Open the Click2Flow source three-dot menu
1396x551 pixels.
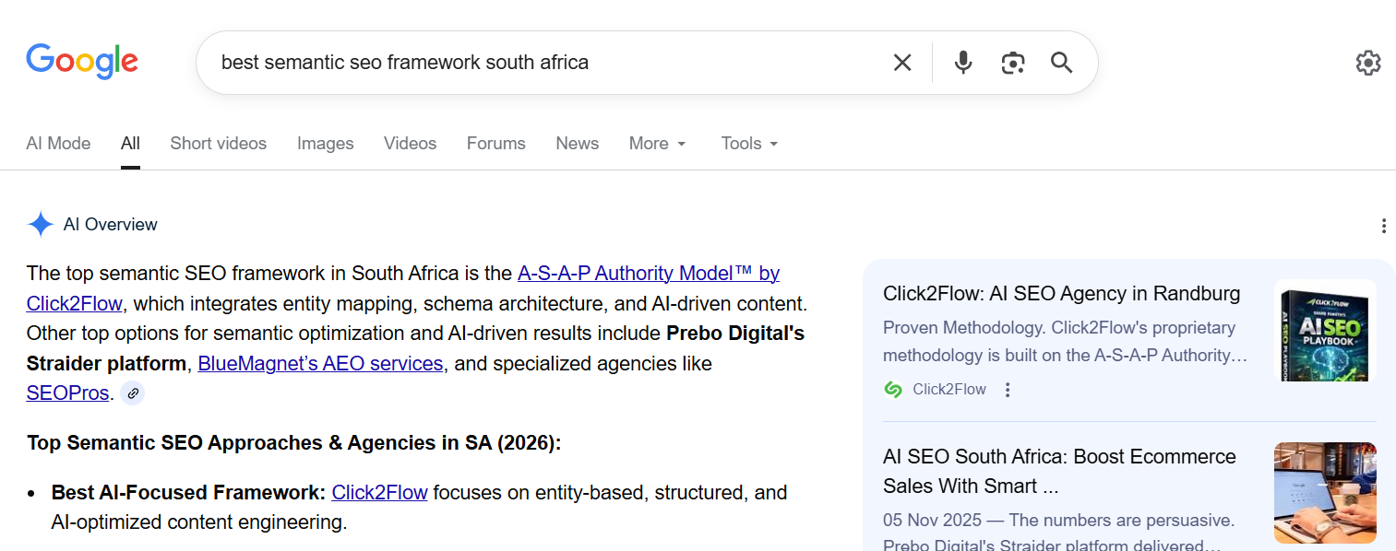[1008, 390]
